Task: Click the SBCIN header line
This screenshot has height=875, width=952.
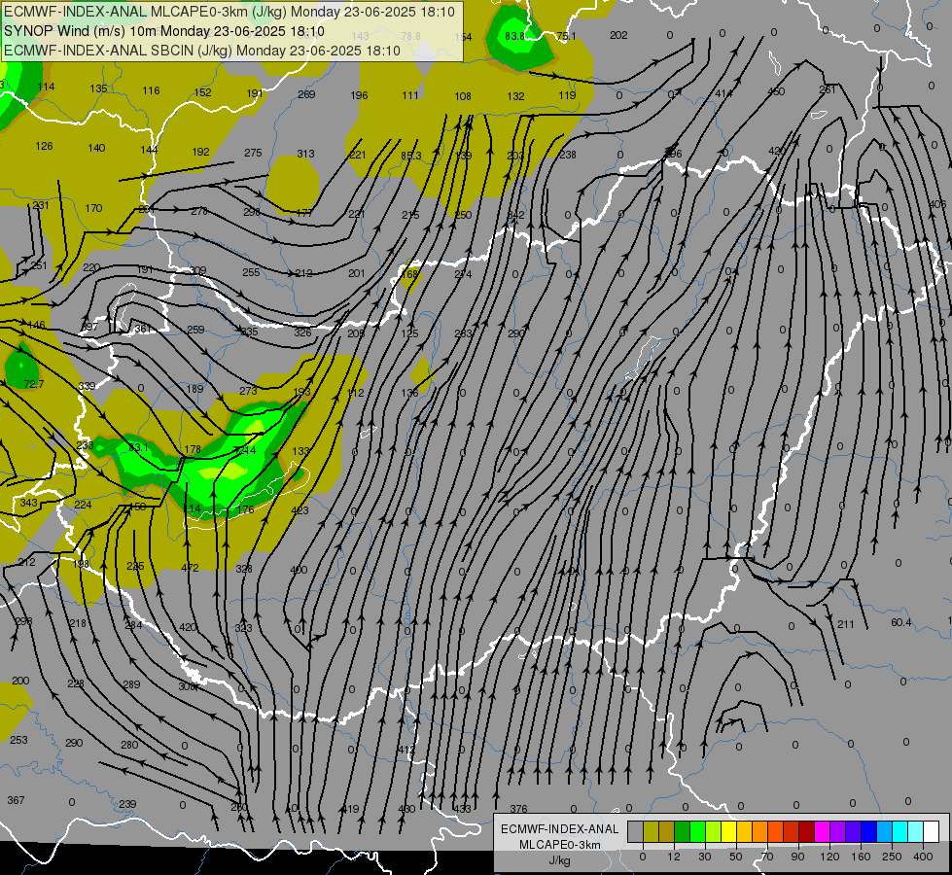Action: 202,51
